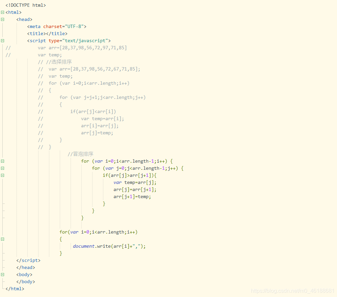
Task: Click the for(var i=0;i<arr.length;i++) line
Action: click(99, 232)
